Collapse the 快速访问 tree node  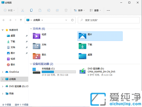pyautogui.click(x=3, y=30)
